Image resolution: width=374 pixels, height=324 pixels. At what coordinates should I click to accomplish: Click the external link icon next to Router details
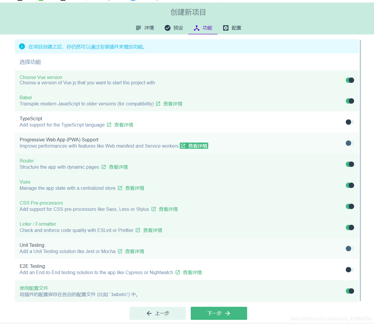(103, 167)
